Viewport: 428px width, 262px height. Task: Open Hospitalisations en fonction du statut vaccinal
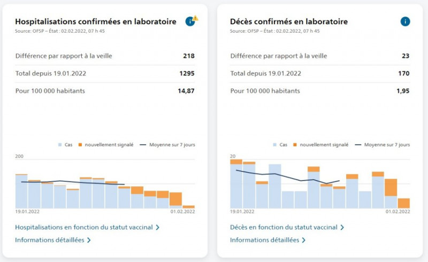(84, 227)
